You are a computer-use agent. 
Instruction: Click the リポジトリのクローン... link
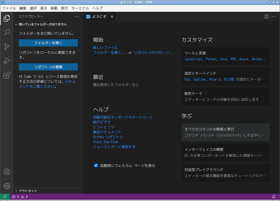(x=154, y=52)
